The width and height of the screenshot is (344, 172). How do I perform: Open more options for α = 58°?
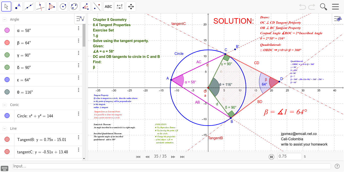79,28
